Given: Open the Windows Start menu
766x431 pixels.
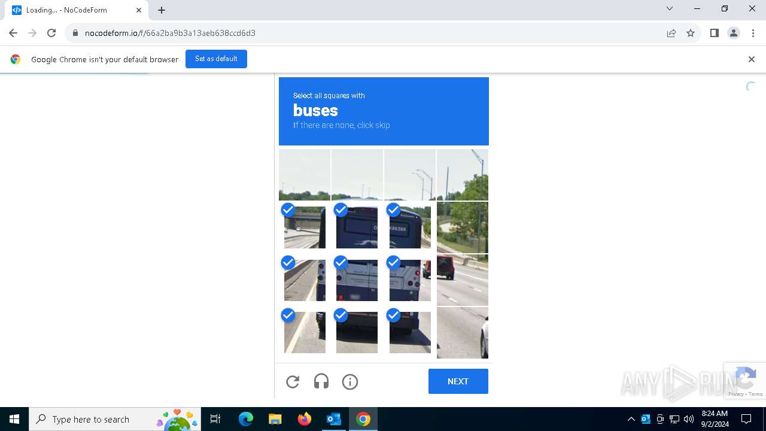Looking at the screenshot, I should 14,419.
